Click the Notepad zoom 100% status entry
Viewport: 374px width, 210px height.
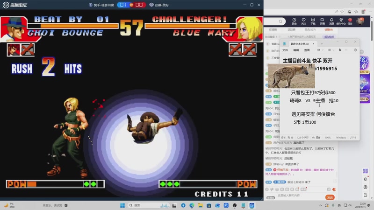click(x=328, y=138)
